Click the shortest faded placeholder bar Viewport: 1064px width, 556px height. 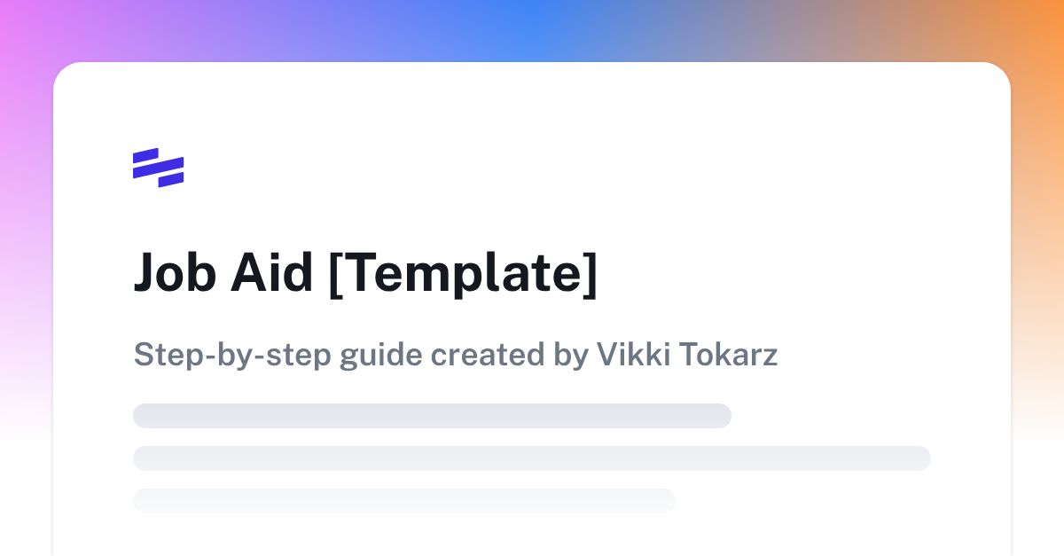coord(404,501)
